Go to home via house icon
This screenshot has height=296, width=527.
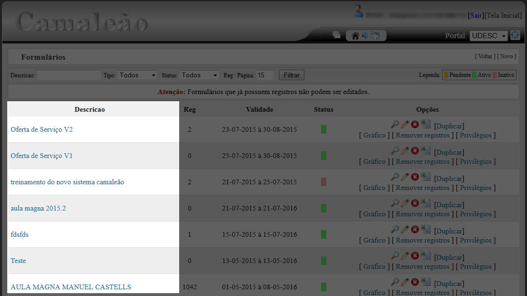(355, 36)
